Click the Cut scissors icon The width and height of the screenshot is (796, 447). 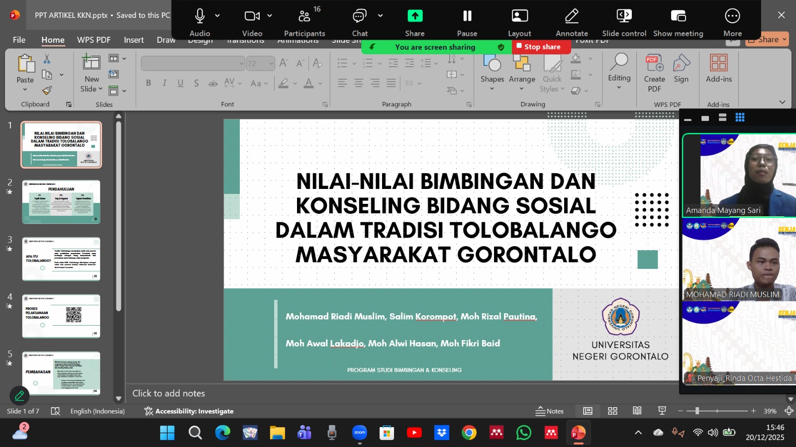pos(47,59)
